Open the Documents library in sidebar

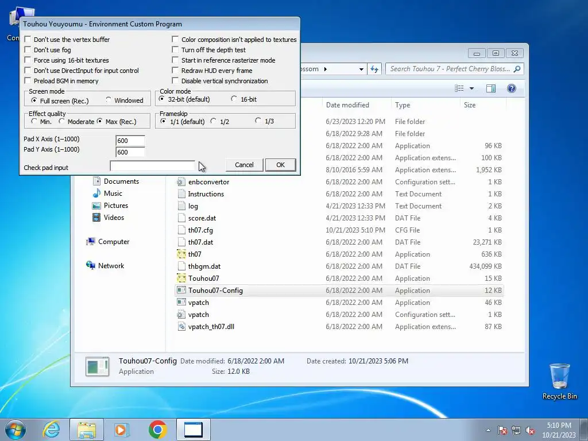click(116, 181)
